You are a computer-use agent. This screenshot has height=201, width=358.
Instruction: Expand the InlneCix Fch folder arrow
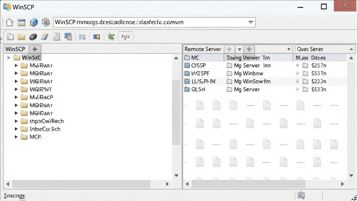tap(16, 129)
